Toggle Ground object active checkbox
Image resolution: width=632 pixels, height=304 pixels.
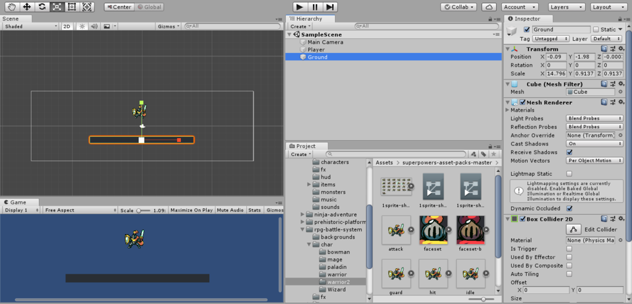526,30
